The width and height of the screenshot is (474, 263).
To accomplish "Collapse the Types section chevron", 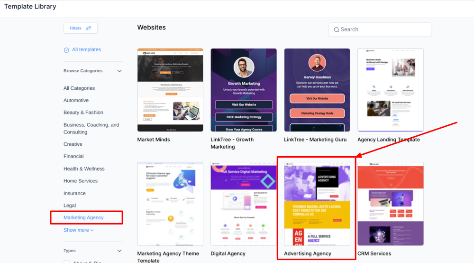I will [x=119, y=251].
